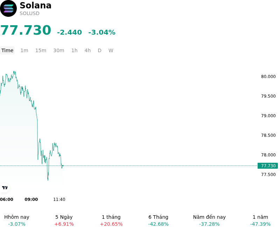This screenshot has width=280, height=231.
Task: Switch chart to 15m interval
Action: pos(41,50)
